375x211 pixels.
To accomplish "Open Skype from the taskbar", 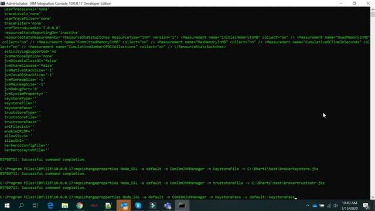I will [x=138, y=206].
